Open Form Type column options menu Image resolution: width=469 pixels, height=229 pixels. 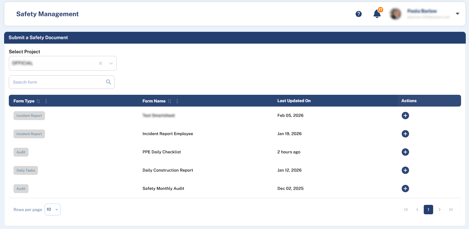pos(46,101)
